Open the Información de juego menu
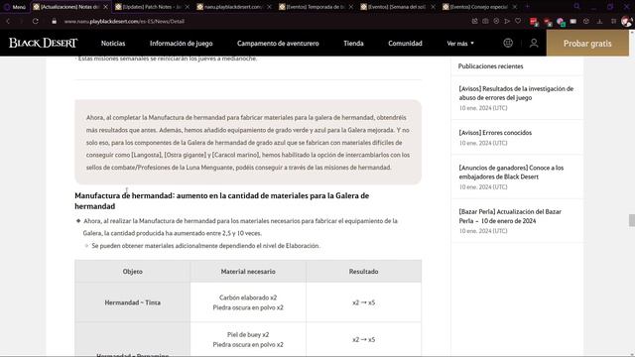 coord(181,44)
